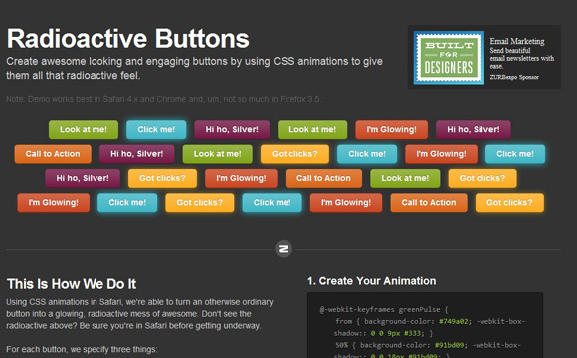Click the orange Call to Action button in second row
This screenshot has width=577, height=358.
click(53, 154)
